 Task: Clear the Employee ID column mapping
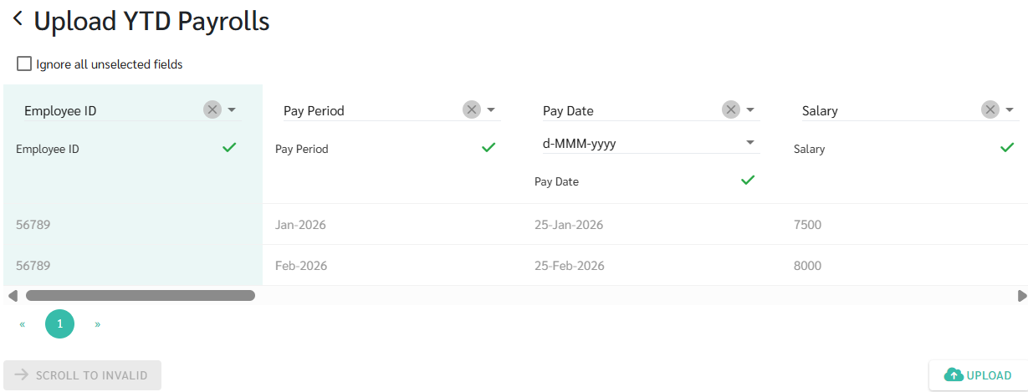[212, 109]
